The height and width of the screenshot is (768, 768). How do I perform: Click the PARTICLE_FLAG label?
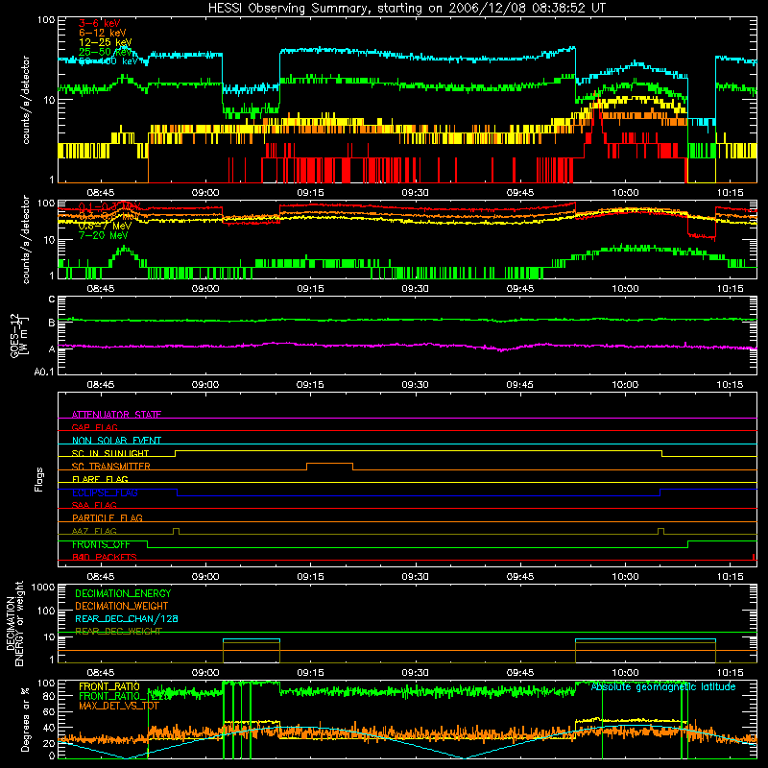tap(108, 517)
